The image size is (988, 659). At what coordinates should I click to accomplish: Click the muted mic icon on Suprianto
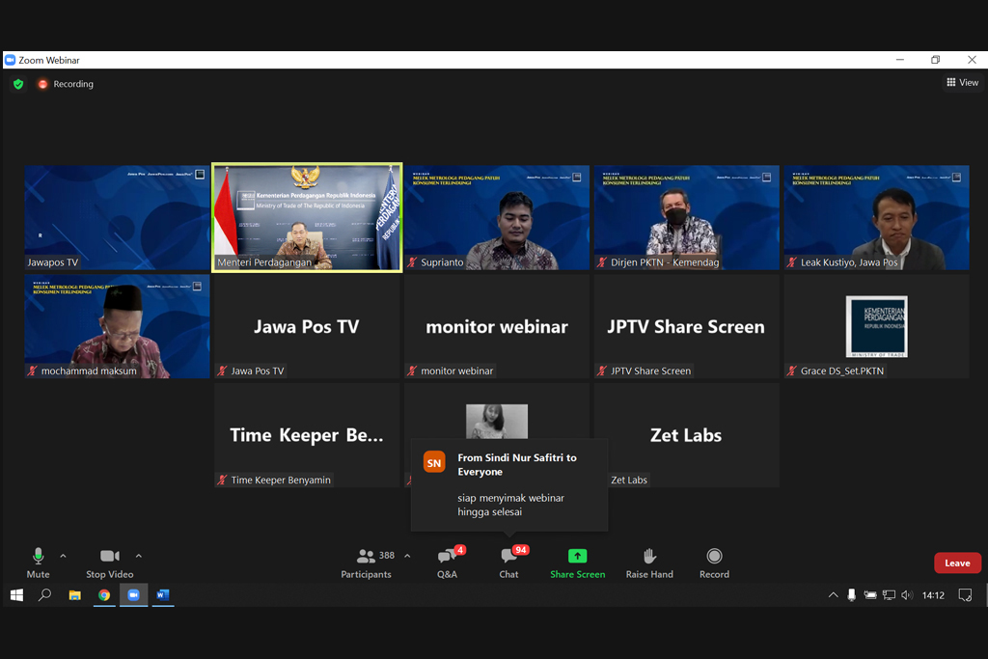pyautogui.click(x=412, y=262)
